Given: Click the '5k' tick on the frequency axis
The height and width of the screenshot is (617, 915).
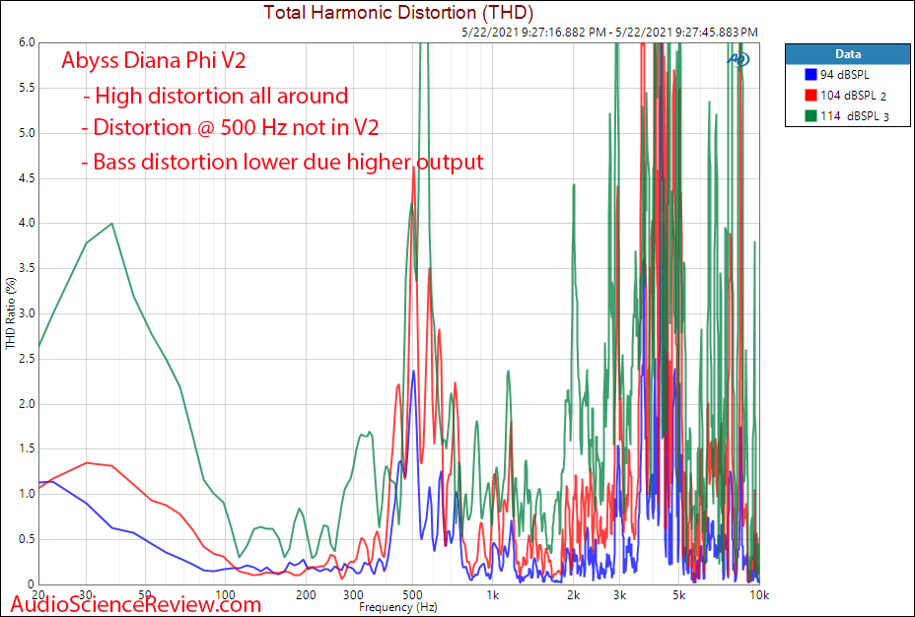Looking at the screenshot, I should point(679,595).
